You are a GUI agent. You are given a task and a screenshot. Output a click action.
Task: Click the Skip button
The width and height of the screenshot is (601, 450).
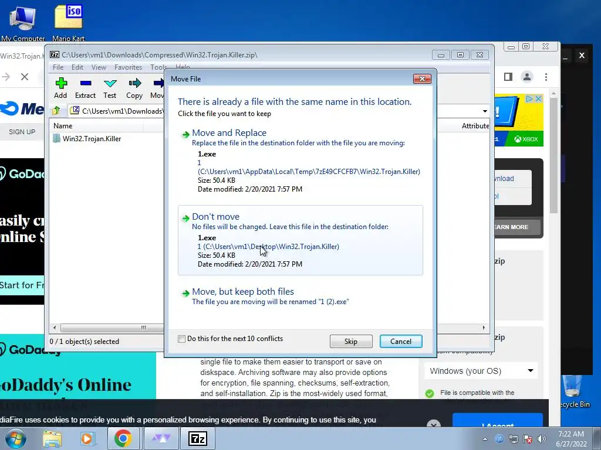(x=351, y=342)
